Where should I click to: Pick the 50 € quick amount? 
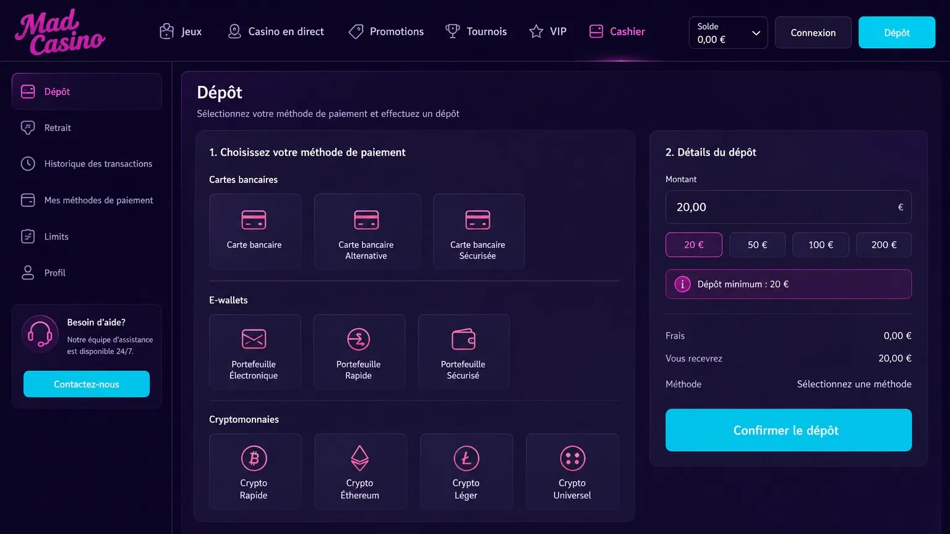point(758,245)
